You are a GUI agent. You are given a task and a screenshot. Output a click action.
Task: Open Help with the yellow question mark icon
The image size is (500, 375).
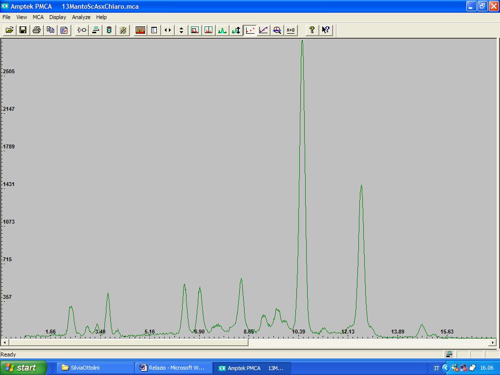(x=312, y=30)
